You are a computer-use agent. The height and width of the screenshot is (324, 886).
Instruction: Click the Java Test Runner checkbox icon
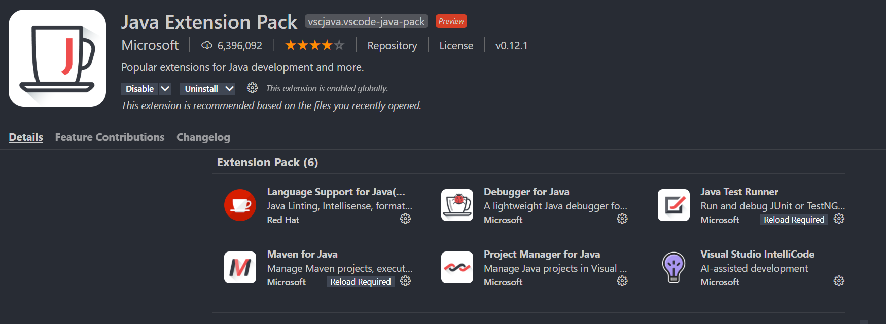coord(674,205)
